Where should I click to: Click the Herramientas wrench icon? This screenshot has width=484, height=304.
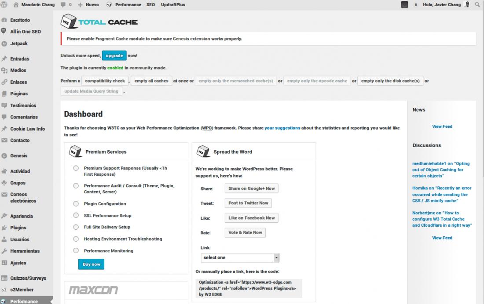(x=4, y=251)
